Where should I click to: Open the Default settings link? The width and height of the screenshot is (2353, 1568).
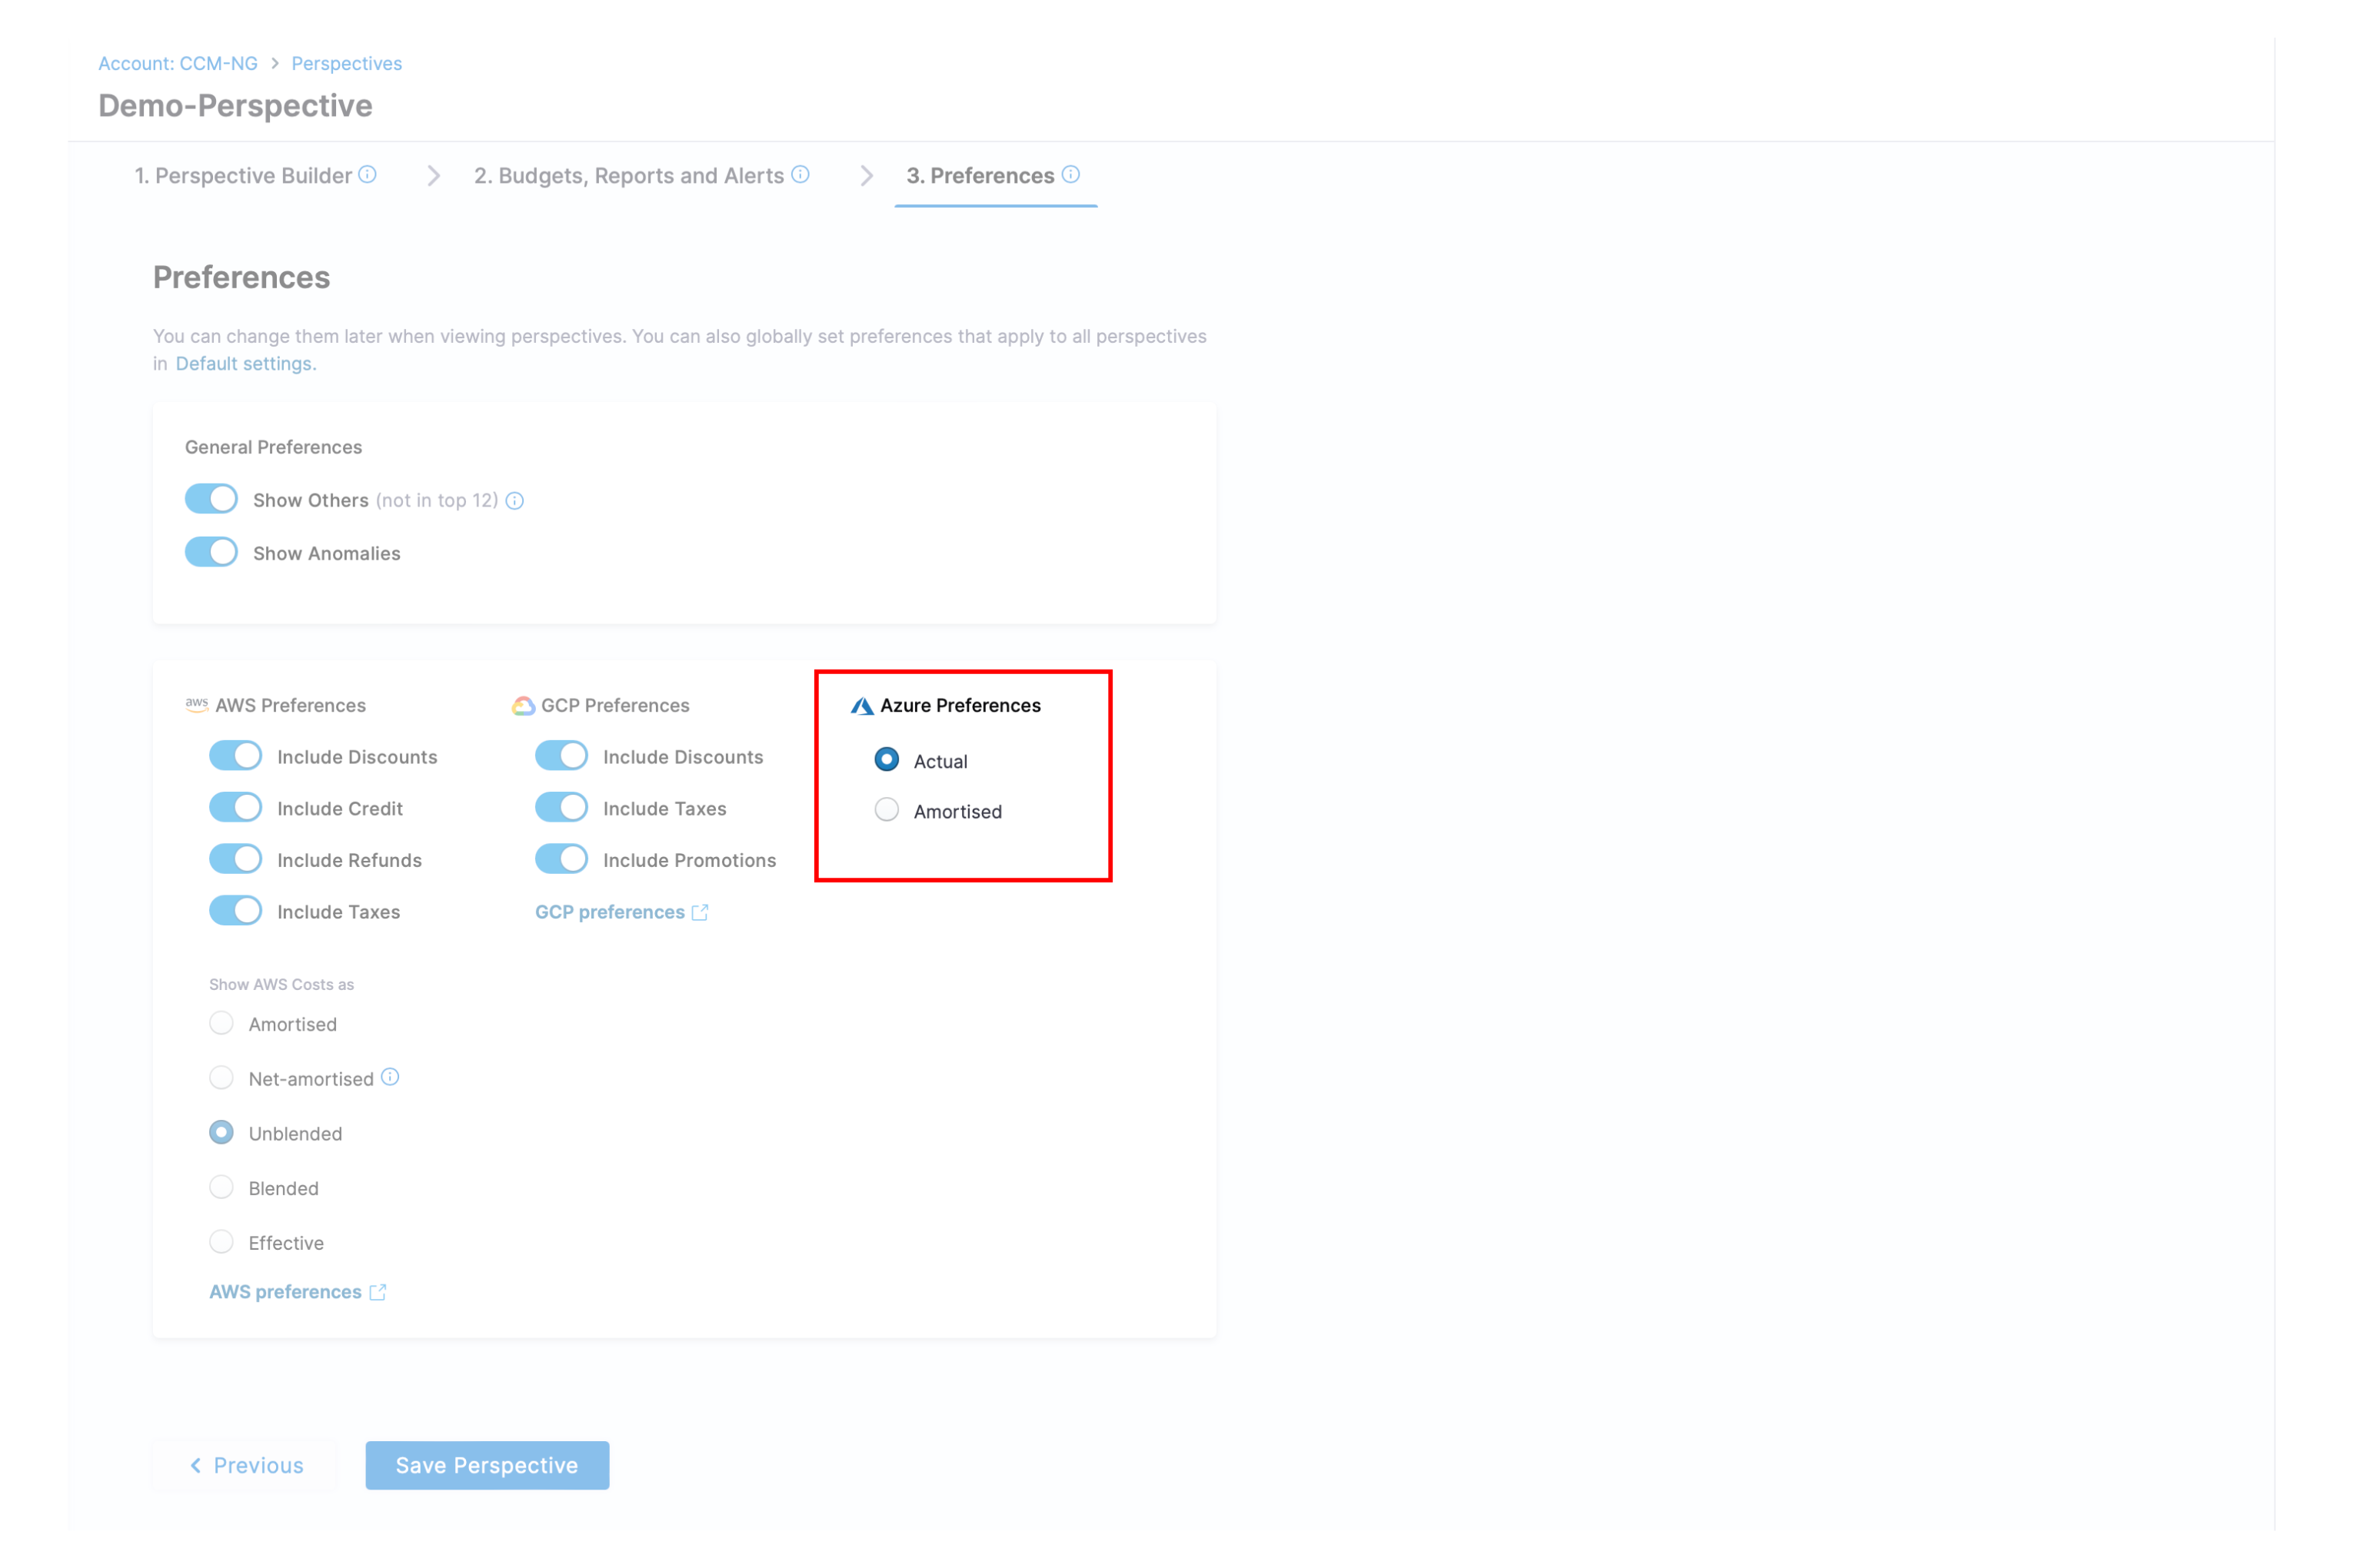click(244, 364)
